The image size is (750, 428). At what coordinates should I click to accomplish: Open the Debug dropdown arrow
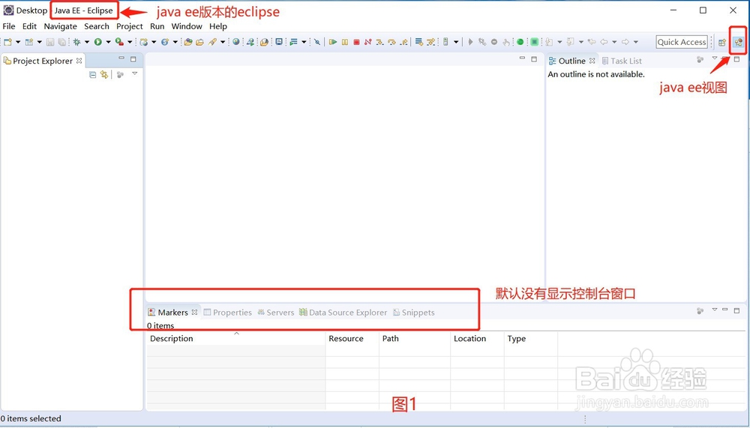click(87, 42)
